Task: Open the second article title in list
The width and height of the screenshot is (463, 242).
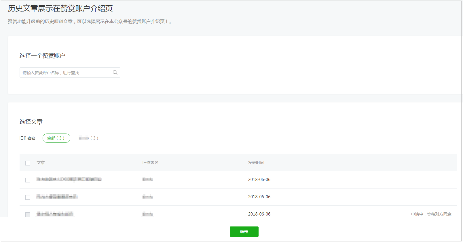Action: point(57,197)
